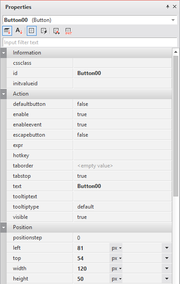Click the scrollbar up arrow
The height and width of the screenshot is (284, 180).
point(176,52)
